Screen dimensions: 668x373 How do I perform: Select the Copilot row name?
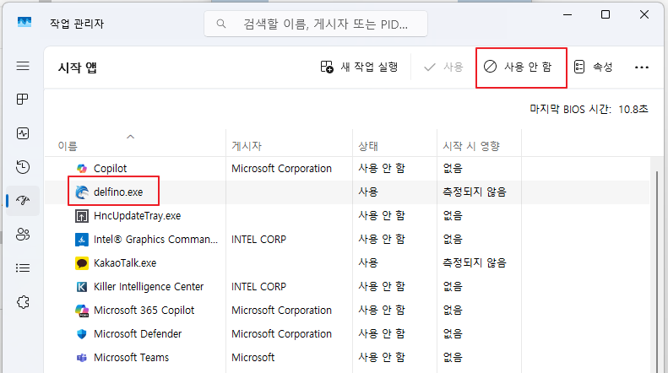click(x=111, y=169)
